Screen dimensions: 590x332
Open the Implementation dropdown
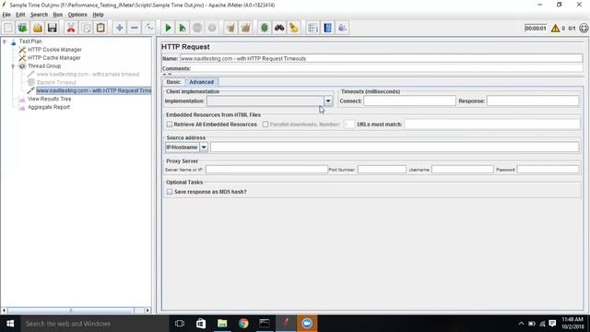tap(328, 101)
